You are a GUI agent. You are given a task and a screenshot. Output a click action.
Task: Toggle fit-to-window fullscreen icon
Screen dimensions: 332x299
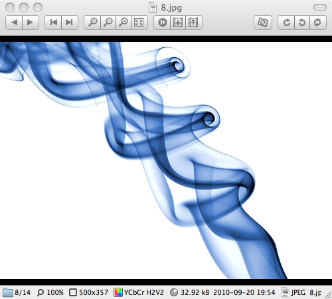[x=139, y=23]
